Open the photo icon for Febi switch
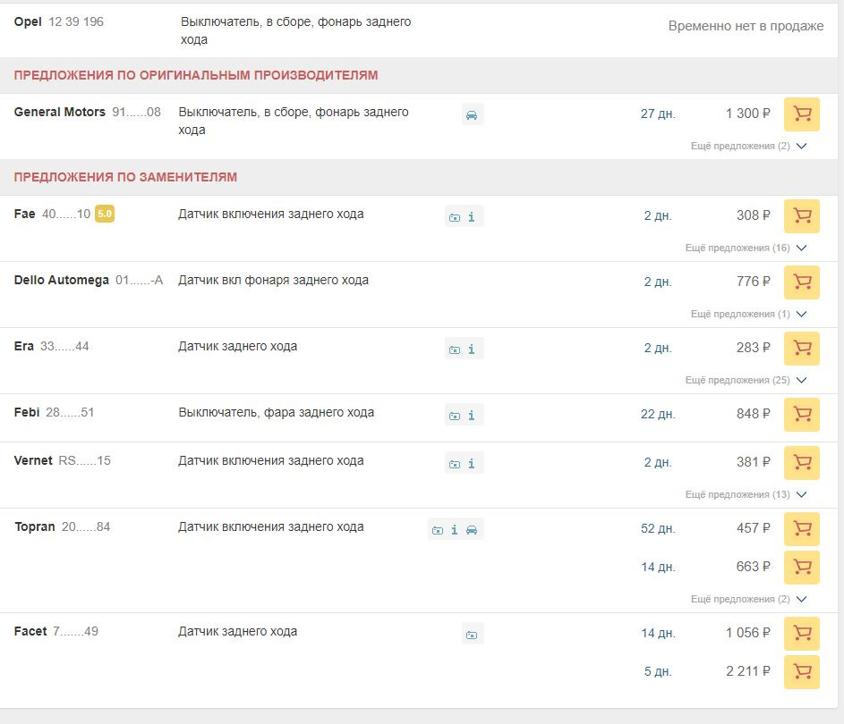The image size is (844, 724). [455, 415]
